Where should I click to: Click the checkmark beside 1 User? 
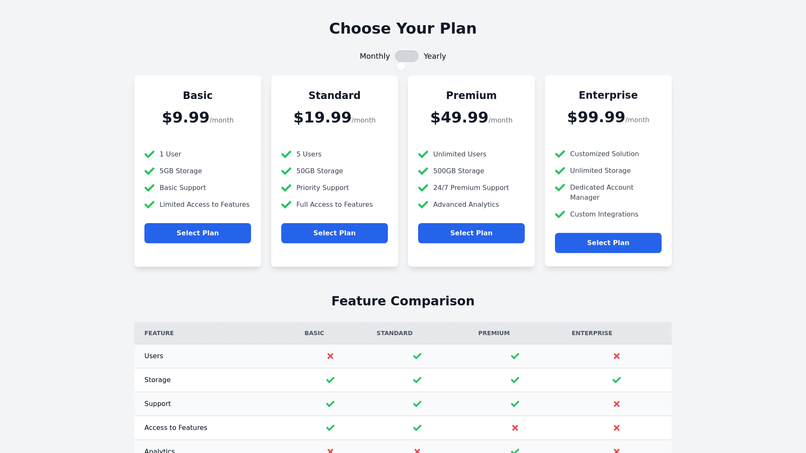point(149,154)
